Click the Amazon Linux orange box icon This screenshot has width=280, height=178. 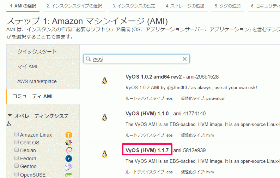coord(69,135)
